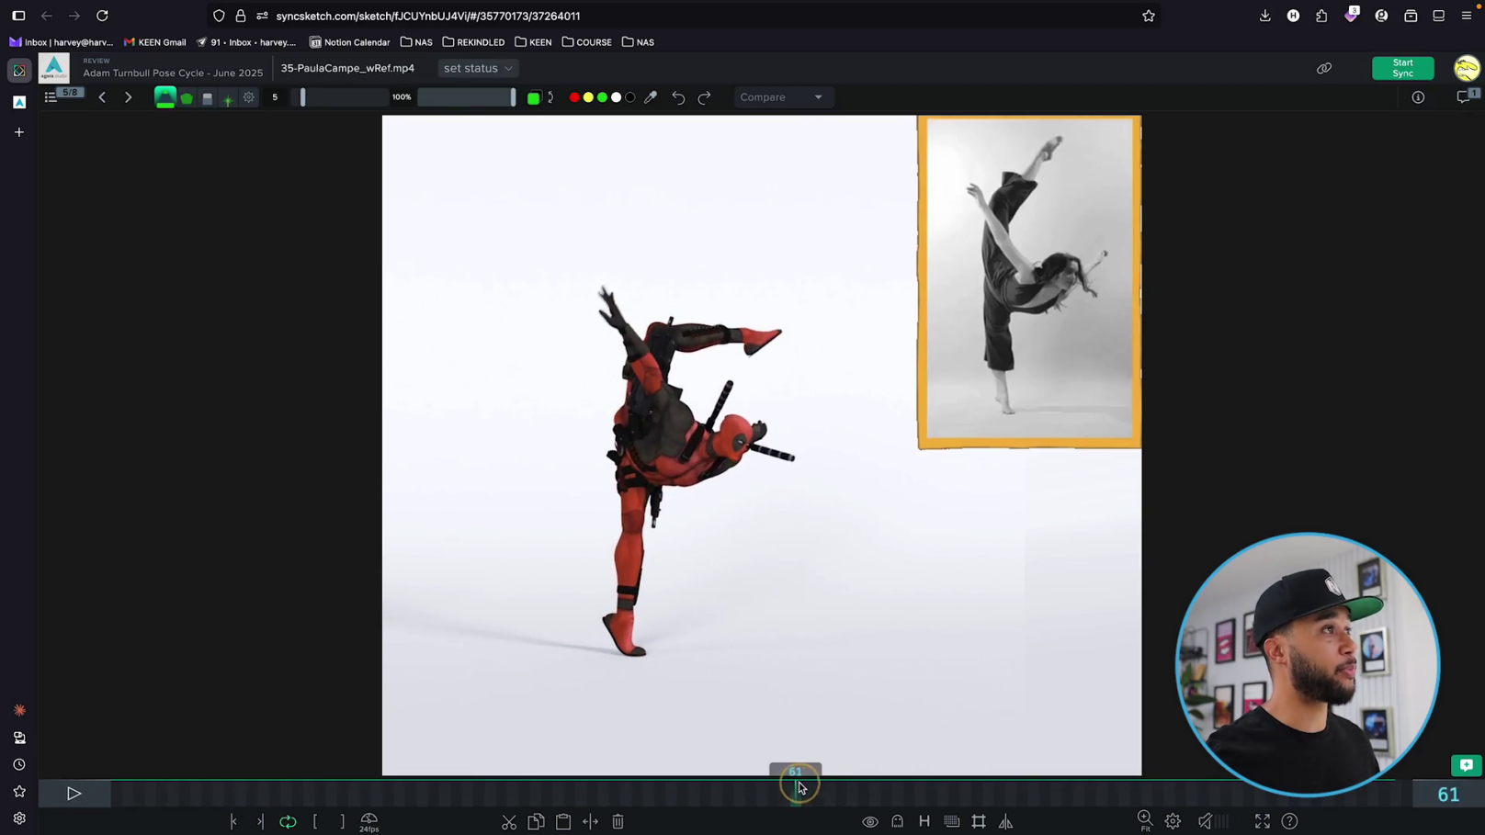Open fullscreen mode with expand icon

[1263, 821]
